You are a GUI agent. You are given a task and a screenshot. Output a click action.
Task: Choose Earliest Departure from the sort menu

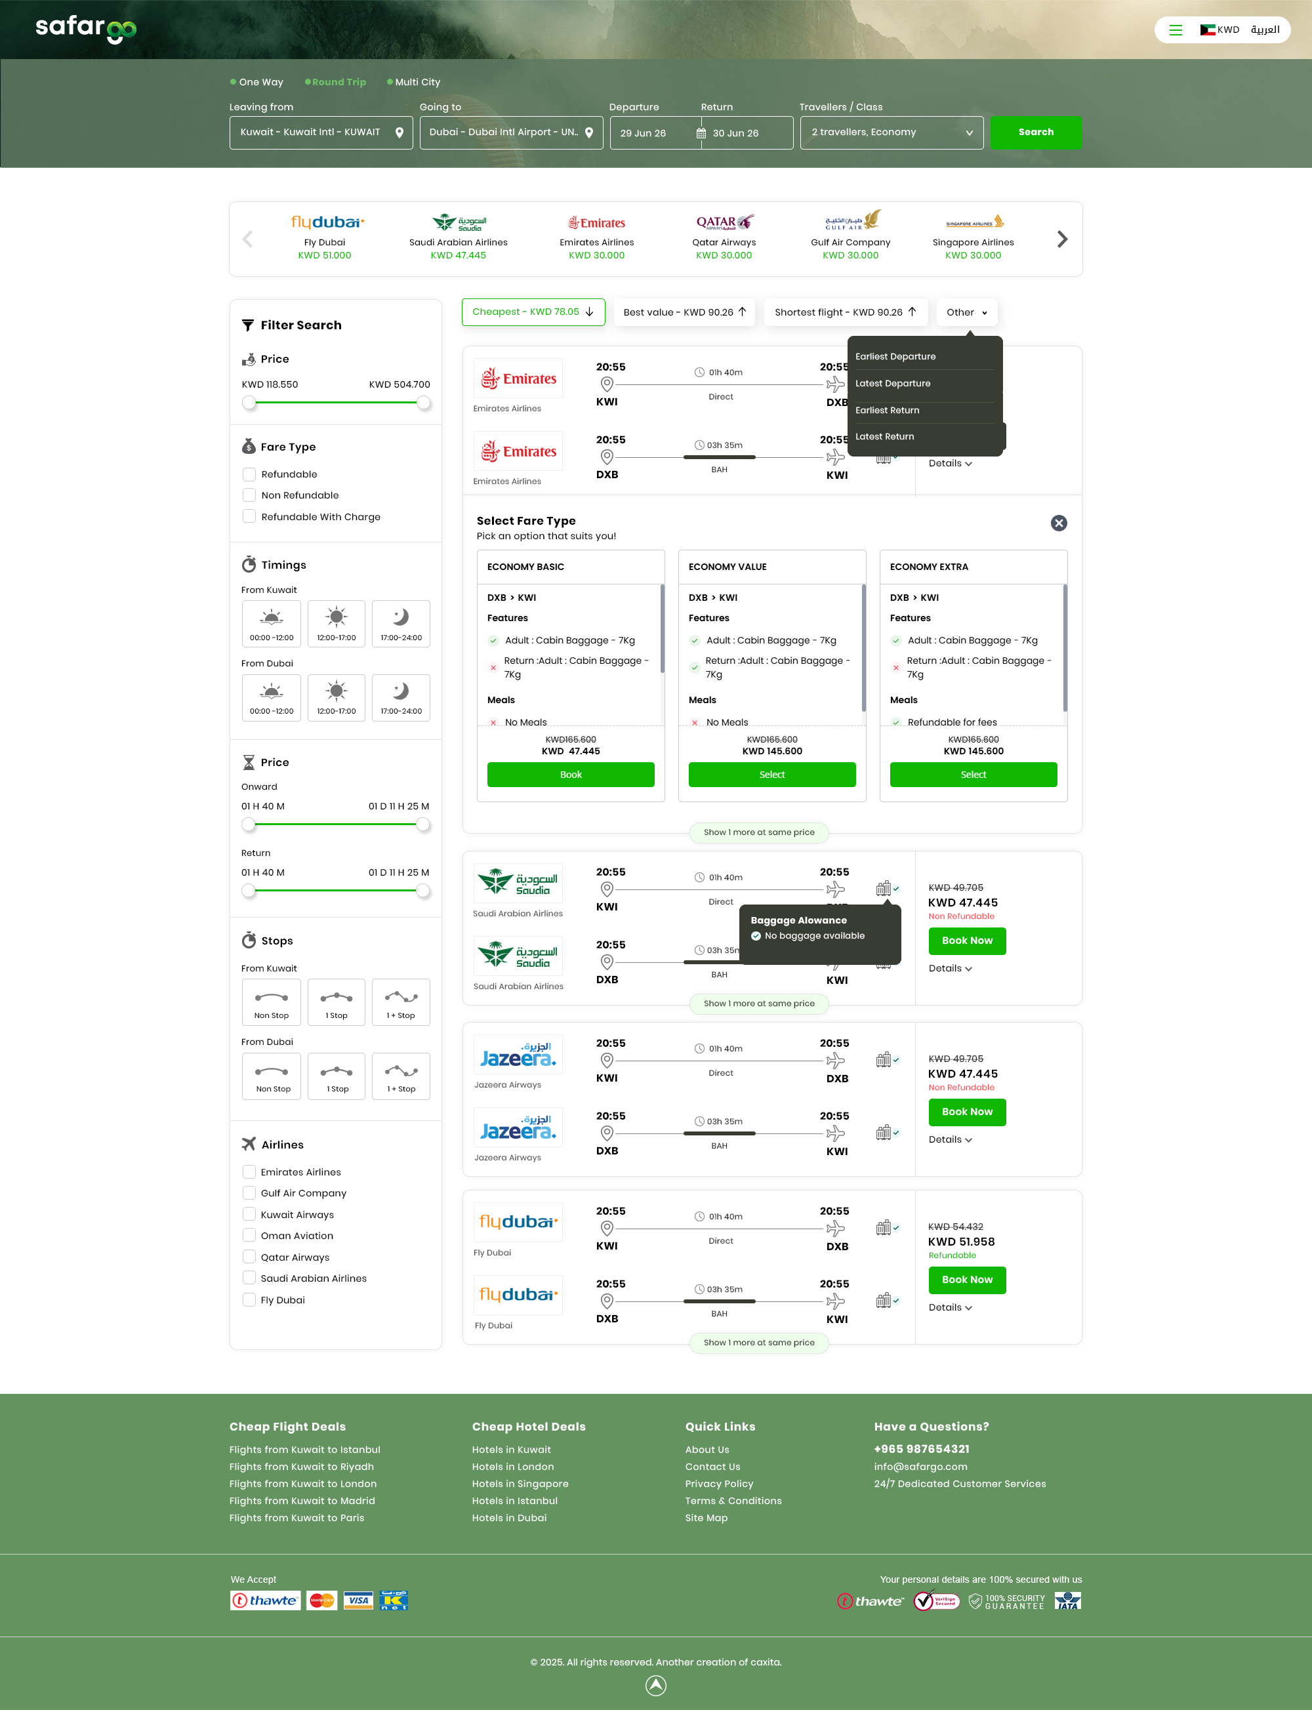(895, 356)
